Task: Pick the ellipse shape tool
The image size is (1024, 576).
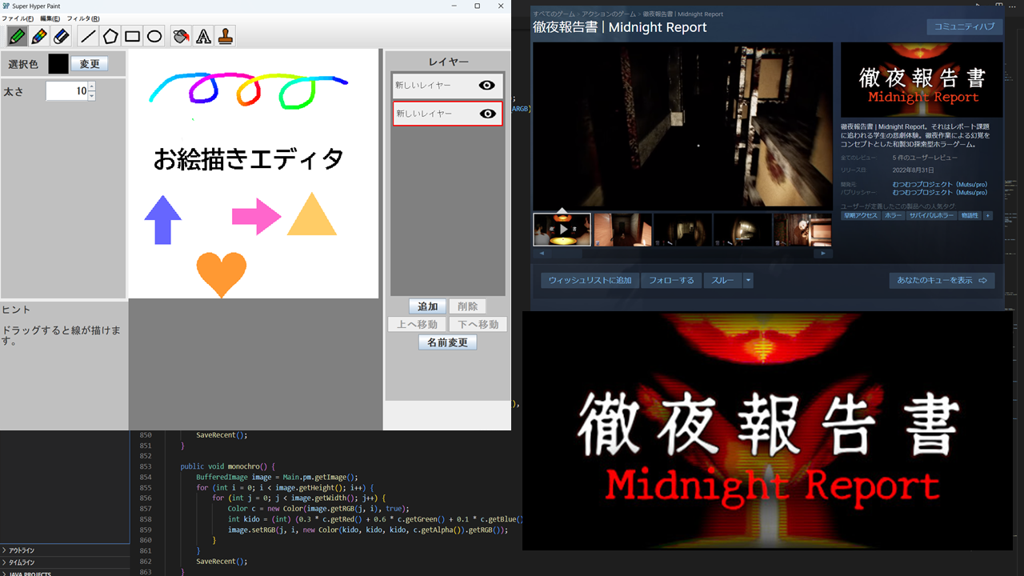Action: (155, 36)
